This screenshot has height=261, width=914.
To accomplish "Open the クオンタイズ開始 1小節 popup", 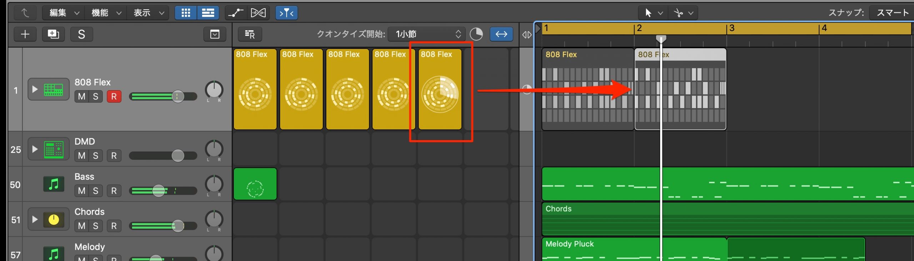I will pyautogui.click(x=426, y=34).
